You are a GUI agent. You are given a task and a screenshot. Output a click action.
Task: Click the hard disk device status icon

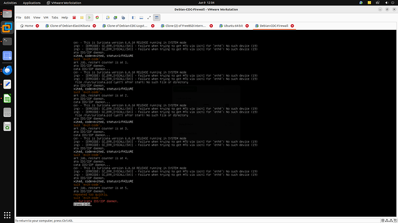pyautogui.click(x=383, y=221)
